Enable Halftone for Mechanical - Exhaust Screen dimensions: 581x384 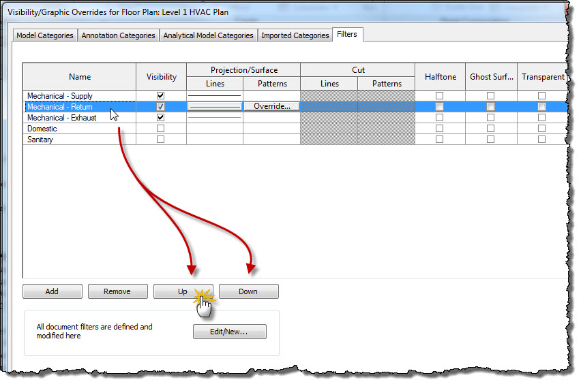click(439, 117)
